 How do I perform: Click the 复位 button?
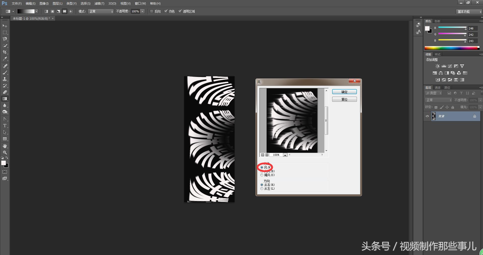pos(344,99)
